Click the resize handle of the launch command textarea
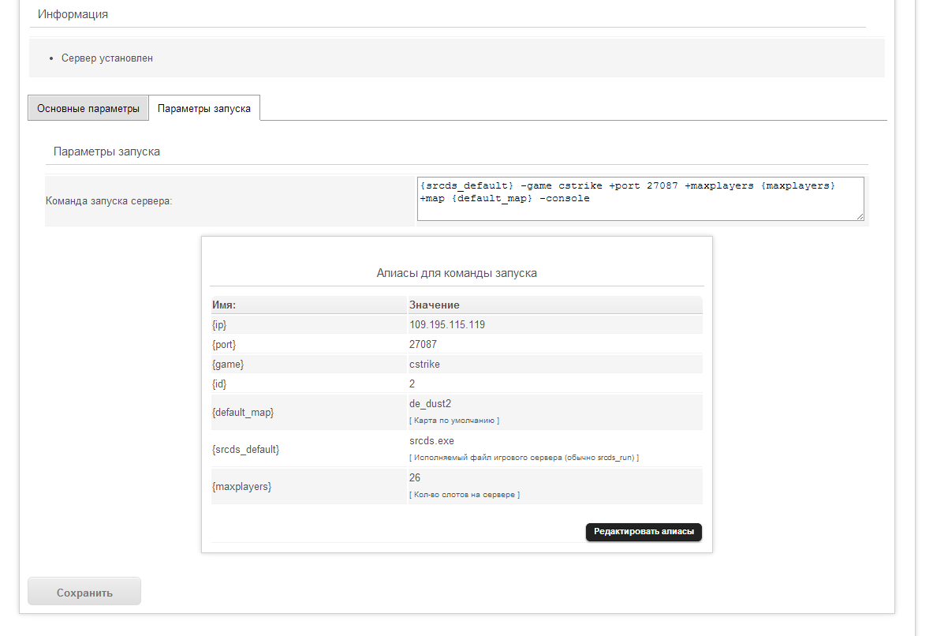Image resolution: width=933 pixels, height=636 pixels. (x=860, y=216)
